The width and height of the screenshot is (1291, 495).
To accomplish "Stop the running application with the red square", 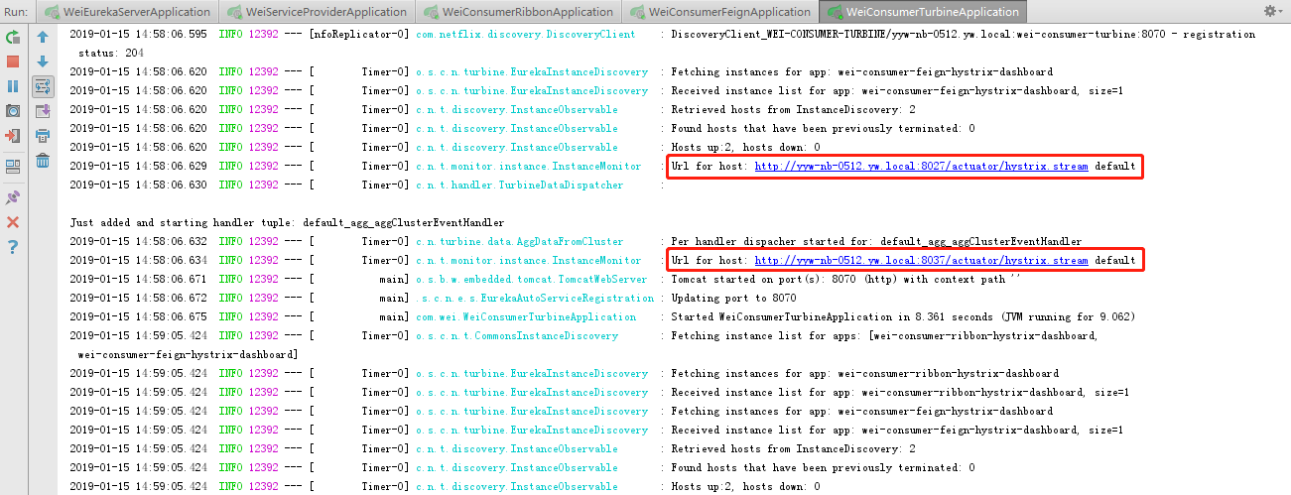I will [x=13, y=62].
